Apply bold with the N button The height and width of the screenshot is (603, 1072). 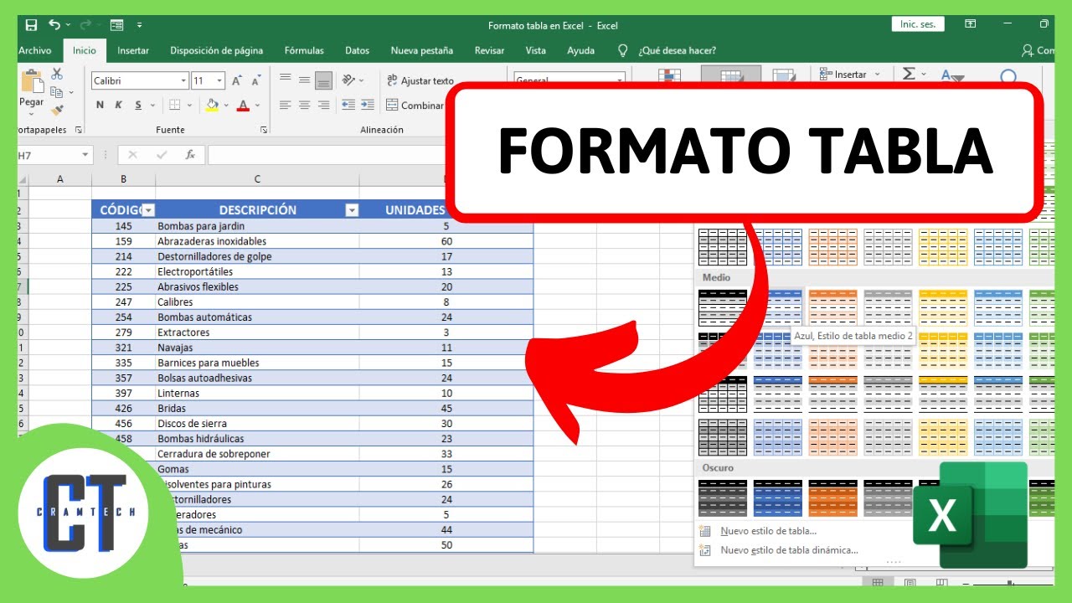(100, 106)
